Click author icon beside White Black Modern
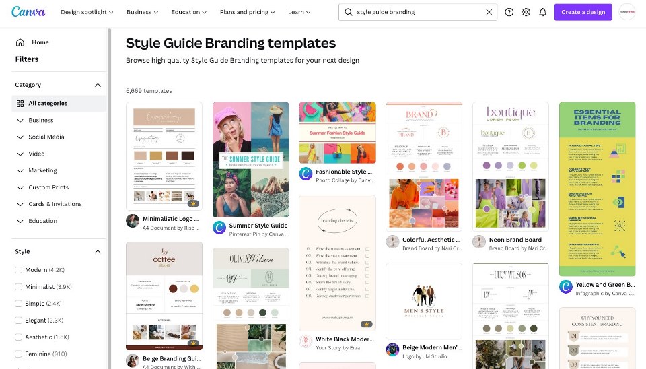 click(306, 341)
